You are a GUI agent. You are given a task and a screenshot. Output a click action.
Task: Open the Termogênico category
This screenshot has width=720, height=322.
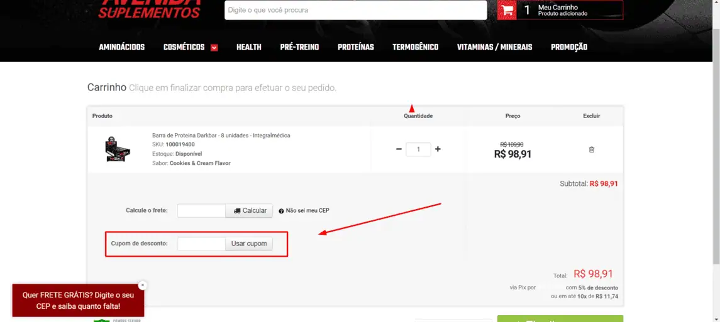click(415, 47)
